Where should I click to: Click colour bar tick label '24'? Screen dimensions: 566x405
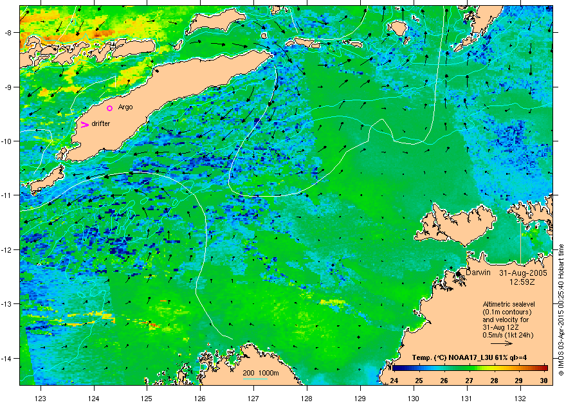(x=394, y=381)
